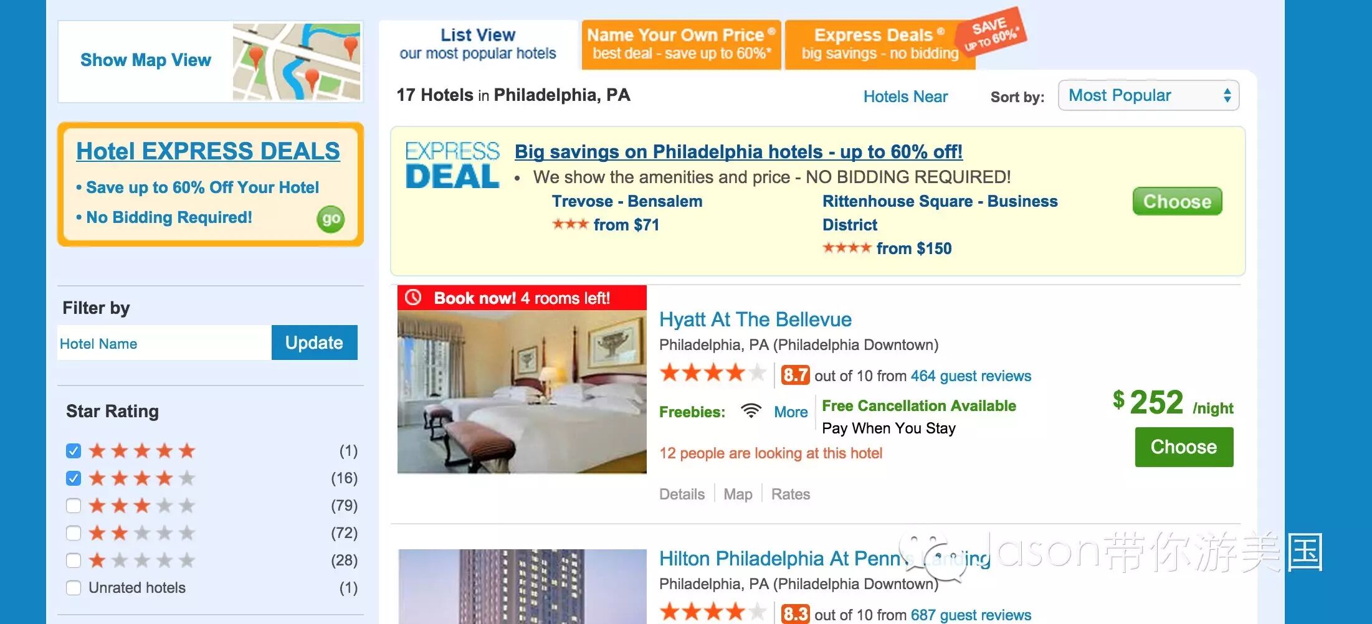1372x624 pixels.
Task: Switch to Express Deals tab
Action: click(879, 44)
